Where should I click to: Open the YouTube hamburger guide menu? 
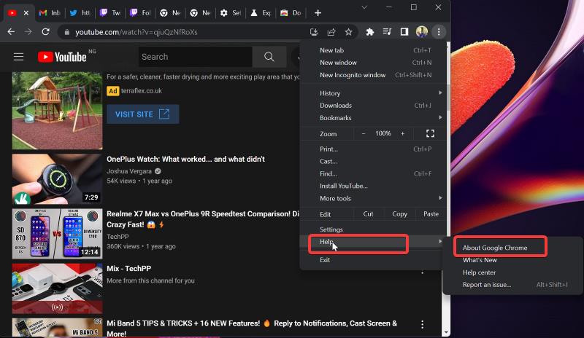pyautogui.click(x=19, y=57)
